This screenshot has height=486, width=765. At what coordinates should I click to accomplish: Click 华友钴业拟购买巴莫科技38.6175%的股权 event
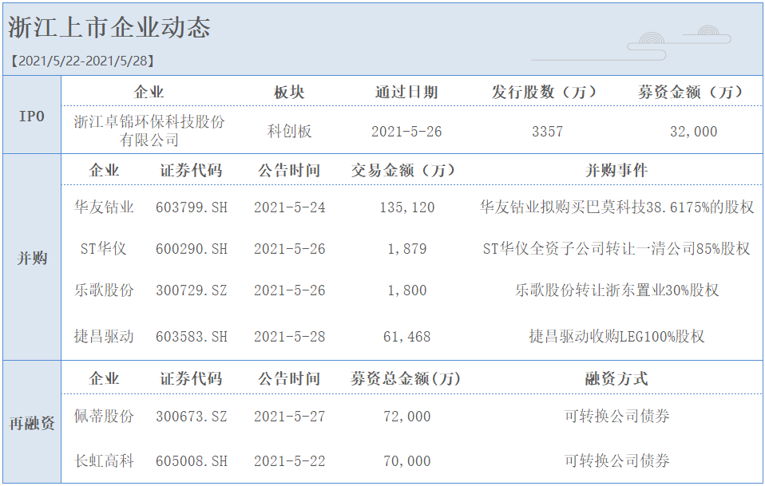coord(616,207)
